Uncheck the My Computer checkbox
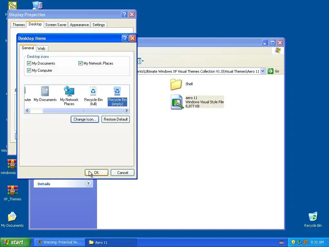 (x=29, y=70)
